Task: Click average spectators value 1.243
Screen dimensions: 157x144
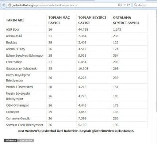Action: coord(117,30)
